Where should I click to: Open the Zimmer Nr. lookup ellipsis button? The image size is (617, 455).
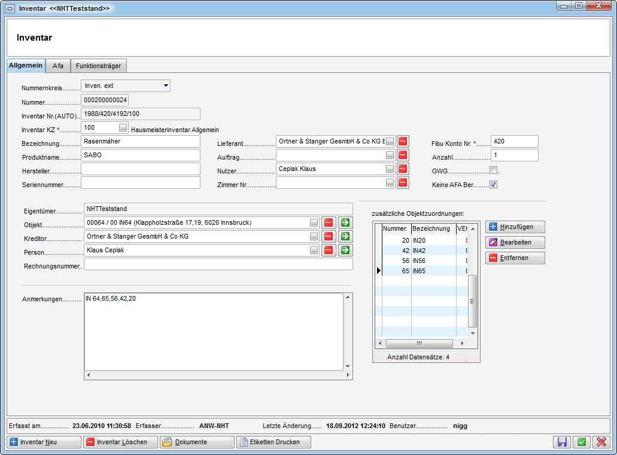[390, 183]
